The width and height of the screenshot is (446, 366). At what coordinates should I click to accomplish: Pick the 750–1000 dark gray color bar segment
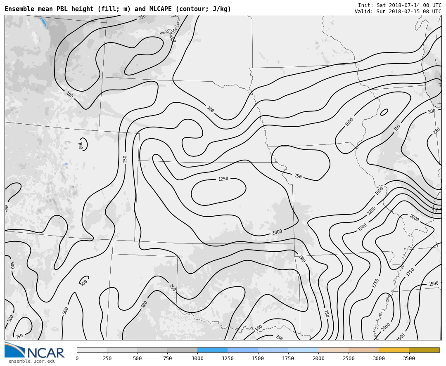[x=183, y=350]
